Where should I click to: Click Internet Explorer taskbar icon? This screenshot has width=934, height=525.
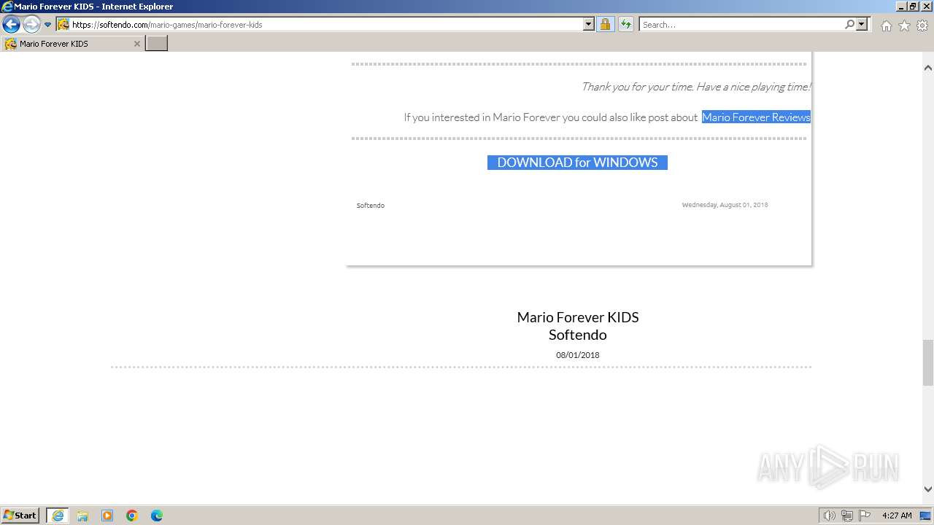click(58, 516)
